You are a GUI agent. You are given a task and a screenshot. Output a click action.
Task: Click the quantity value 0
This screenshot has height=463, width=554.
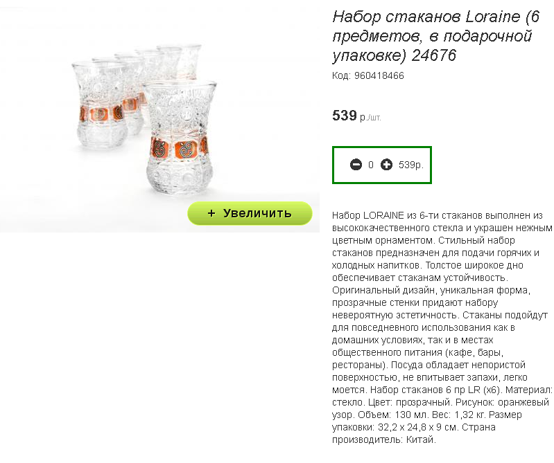[x=371, y=165]
